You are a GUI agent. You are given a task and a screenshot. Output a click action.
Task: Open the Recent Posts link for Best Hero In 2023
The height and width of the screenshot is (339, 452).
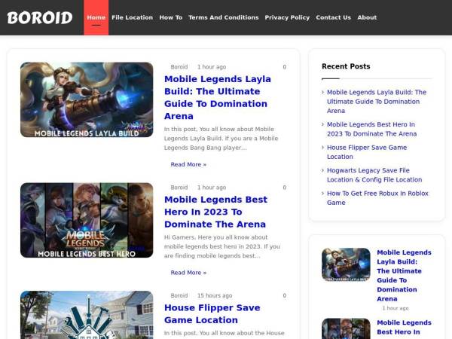coord(372,129)
